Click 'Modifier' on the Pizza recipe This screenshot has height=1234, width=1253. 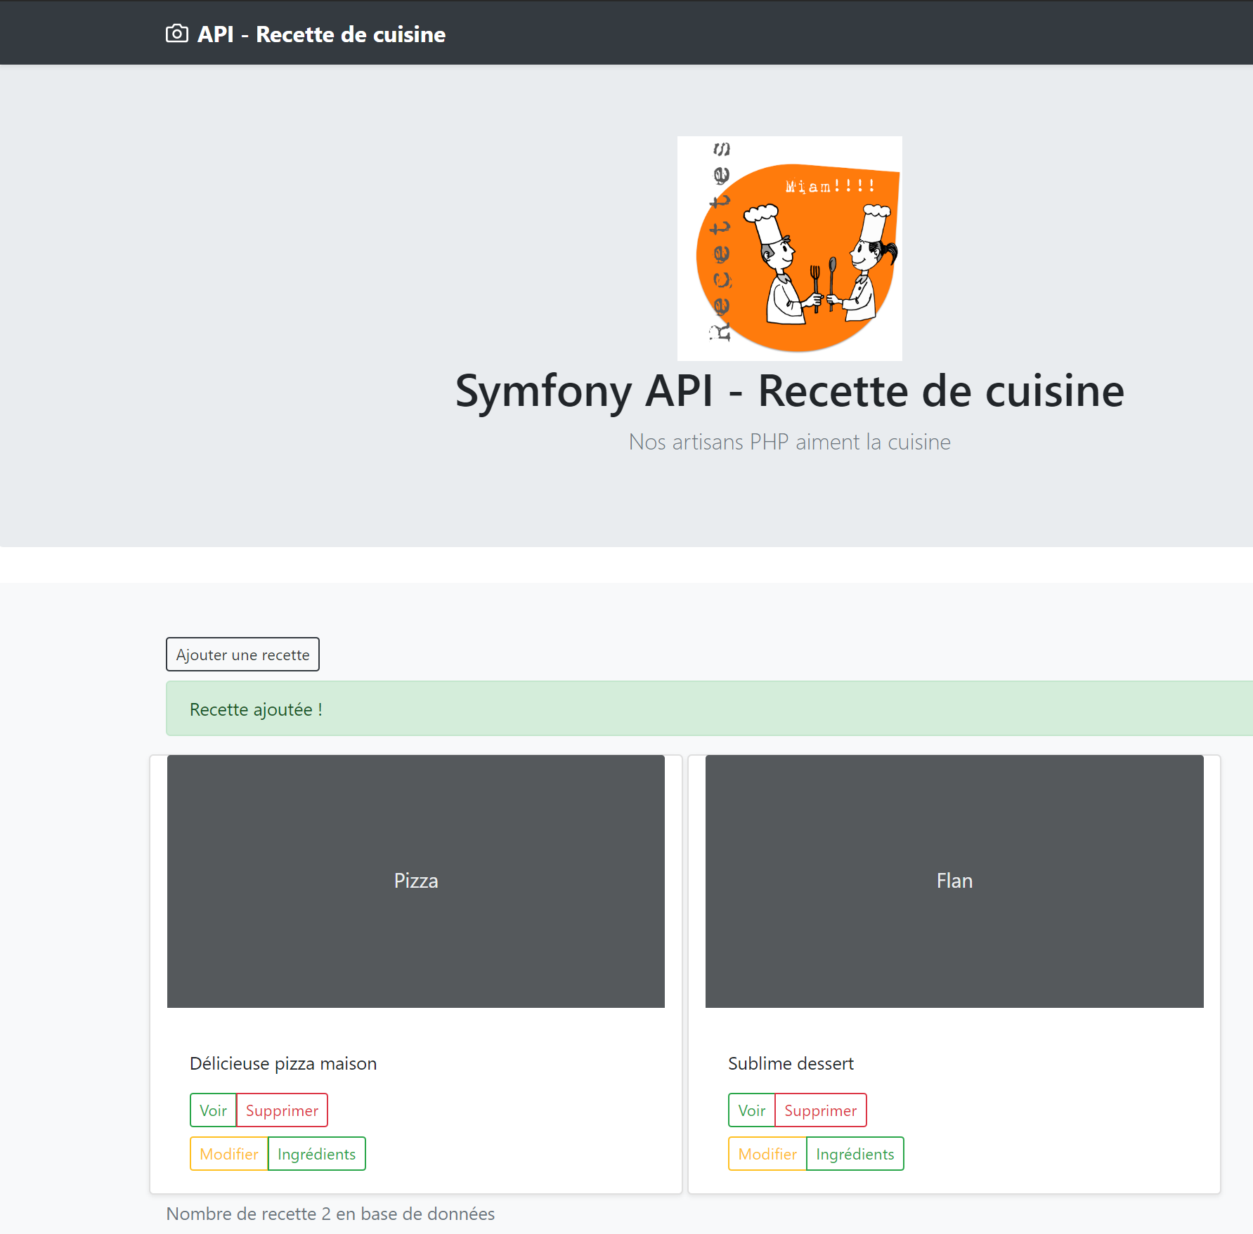[229, 1153]
